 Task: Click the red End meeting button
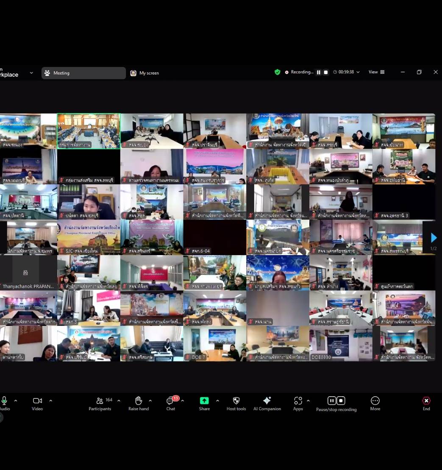pyautogui.click(x=426, y=401)
